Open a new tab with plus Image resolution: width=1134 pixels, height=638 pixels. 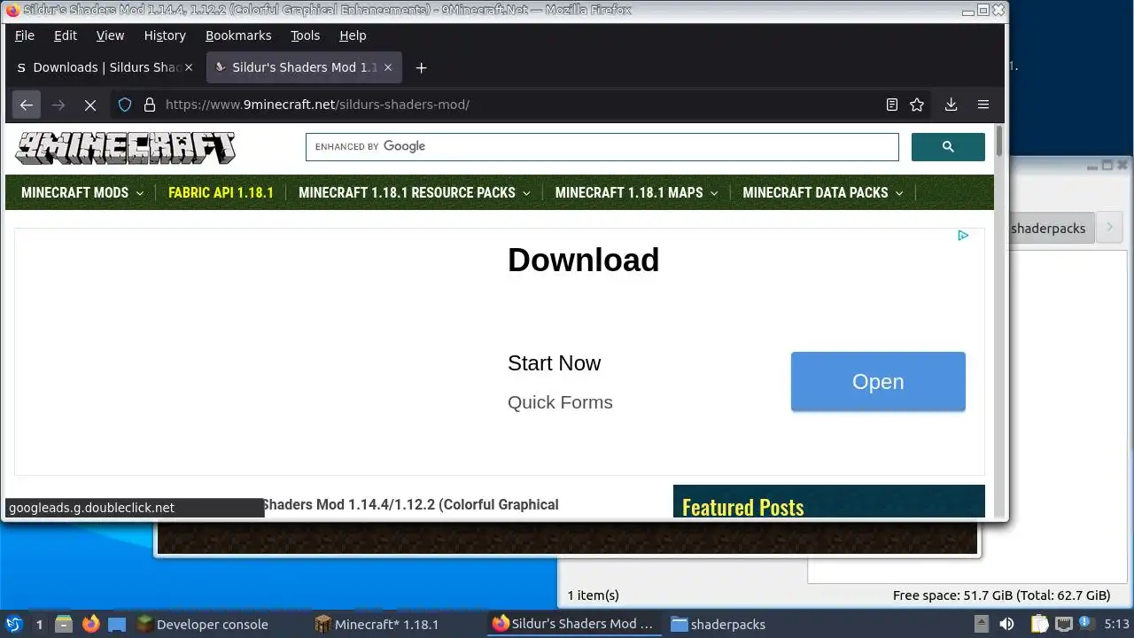pos(422,67)
